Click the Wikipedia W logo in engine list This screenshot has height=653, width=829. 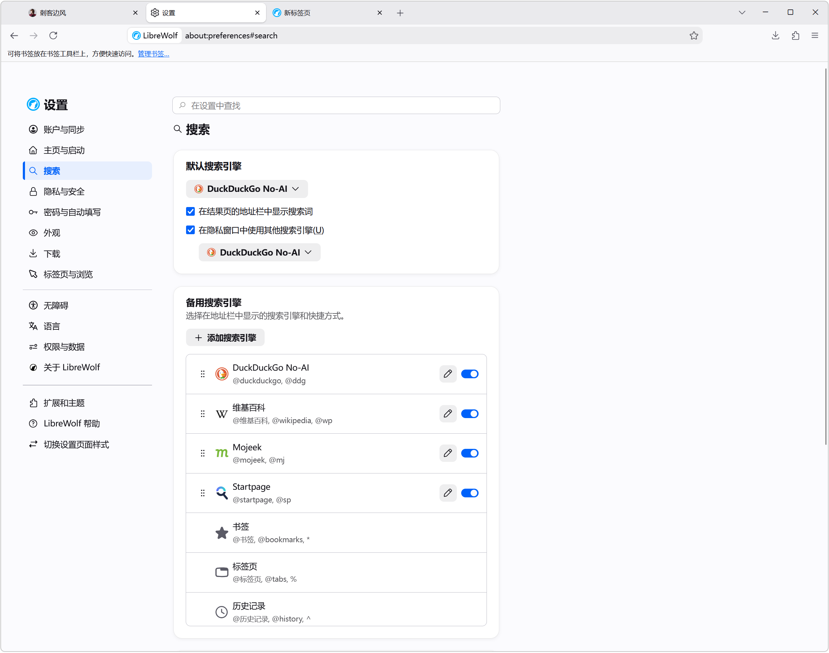coord(222,414)
